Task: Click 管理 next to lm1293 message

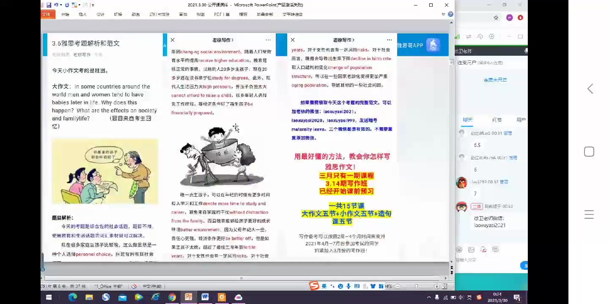Action: pos(504,182)
